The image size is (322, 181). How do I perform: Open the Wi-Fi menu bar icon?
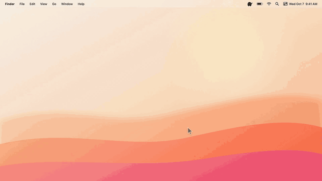[x=269, y=4]
